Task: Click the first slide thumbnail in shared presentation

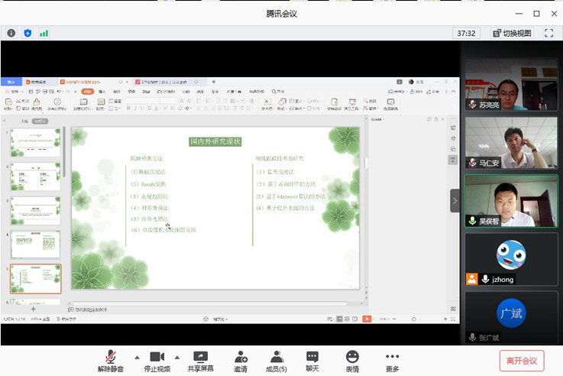Action: (35, 142)
